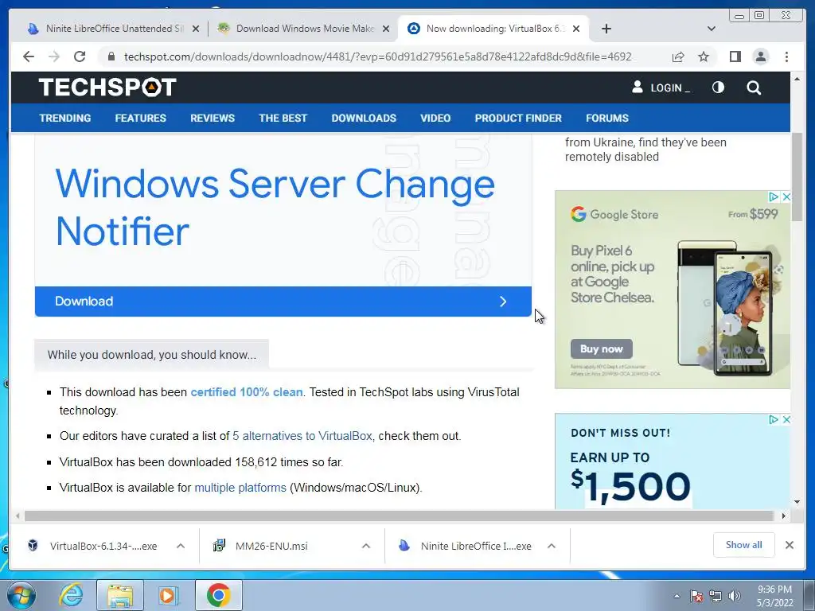Viewport: 815px width, 611px height.
Task: Click horizontal scrollbar left arrow
Action: pos(18,516)
